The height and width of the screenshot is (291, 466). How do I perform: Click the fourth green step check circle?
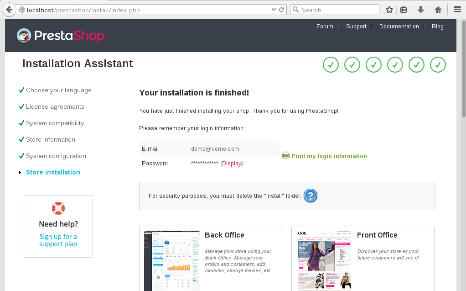pyautogui.click(x=395, y=64)
